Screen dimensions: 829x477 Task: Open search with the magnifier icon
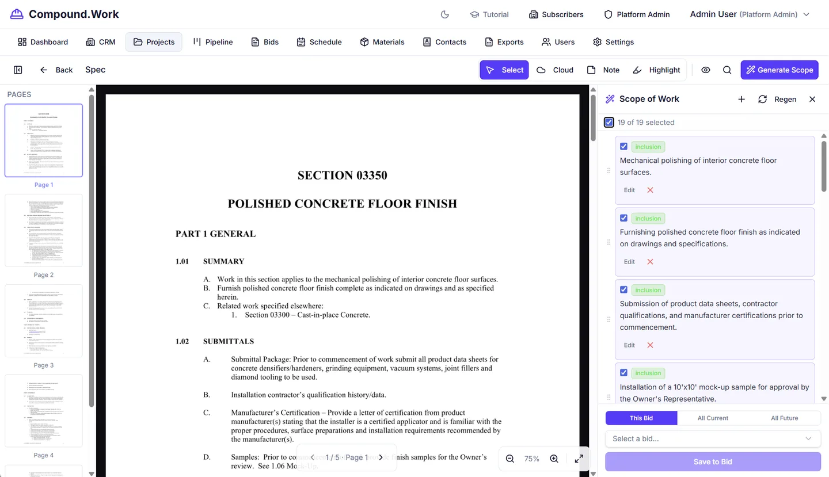pyautogui.click(x=727, y=70)
